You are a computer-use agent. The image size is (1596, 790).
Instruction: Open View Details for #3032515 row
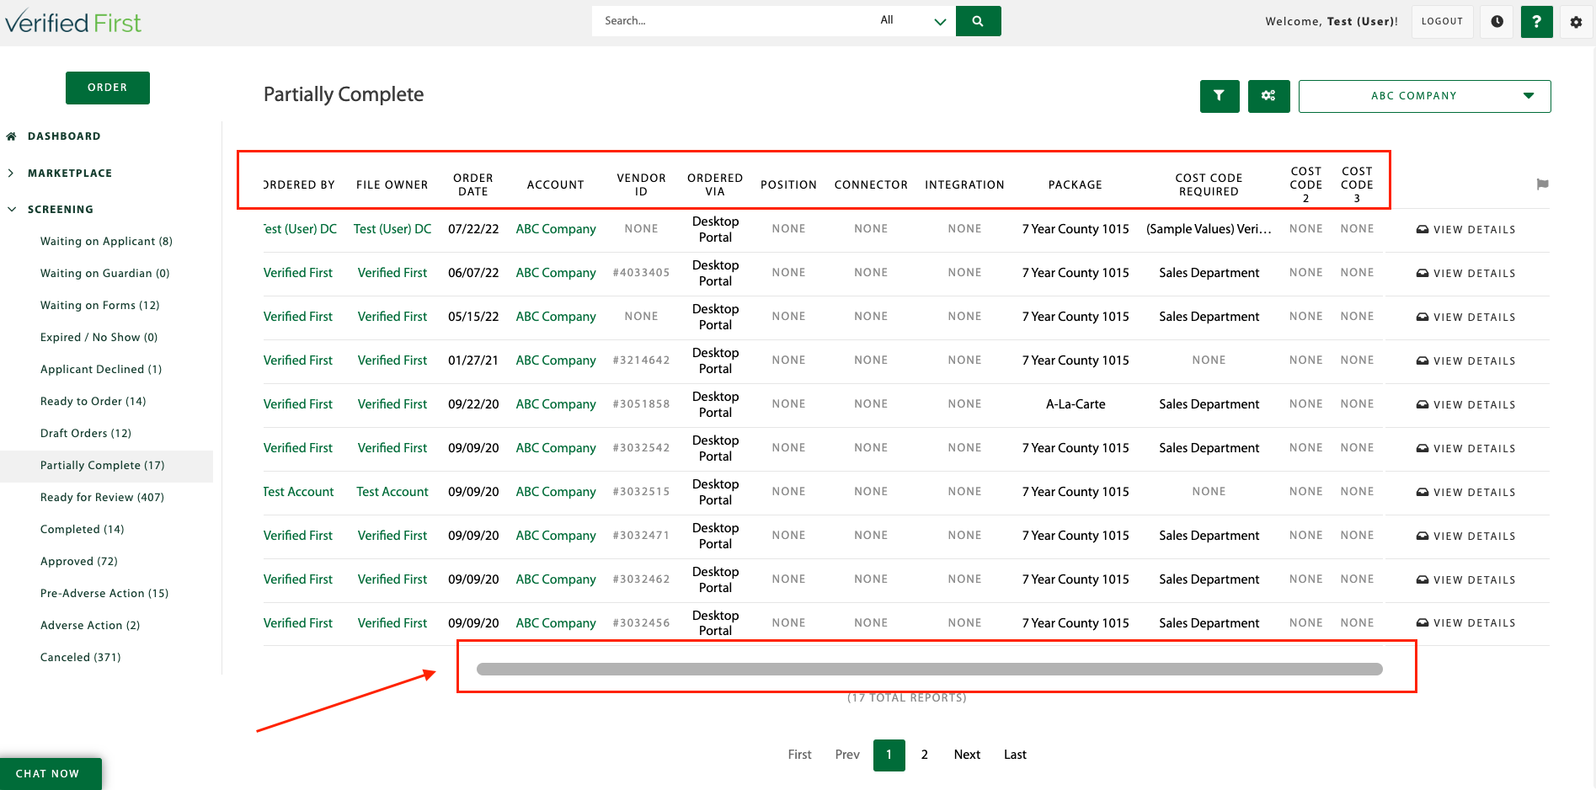point(1466,492)
